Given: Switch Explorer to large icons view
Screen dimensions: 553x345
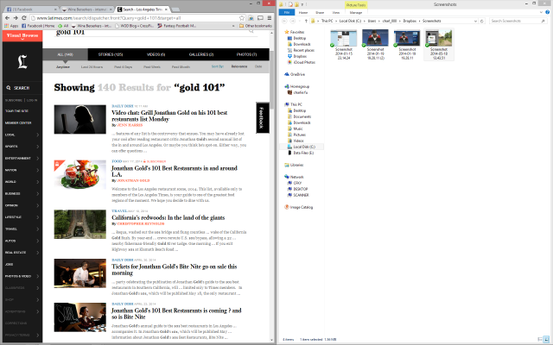Looking at the screenshot, I should tap(546, 339).
